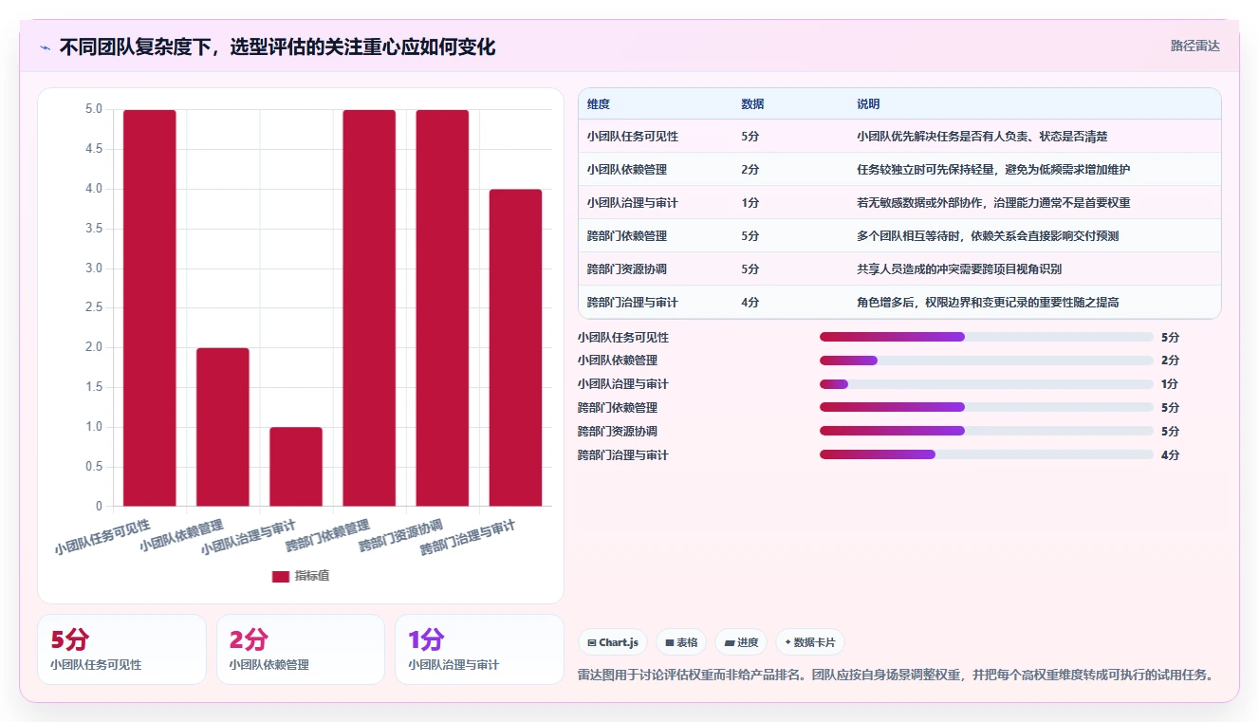The height and width of the screenshot is (722, 1259).
Task: Click the 小团队治理与审计 bar in chart
Action: [x=296, y=467]
